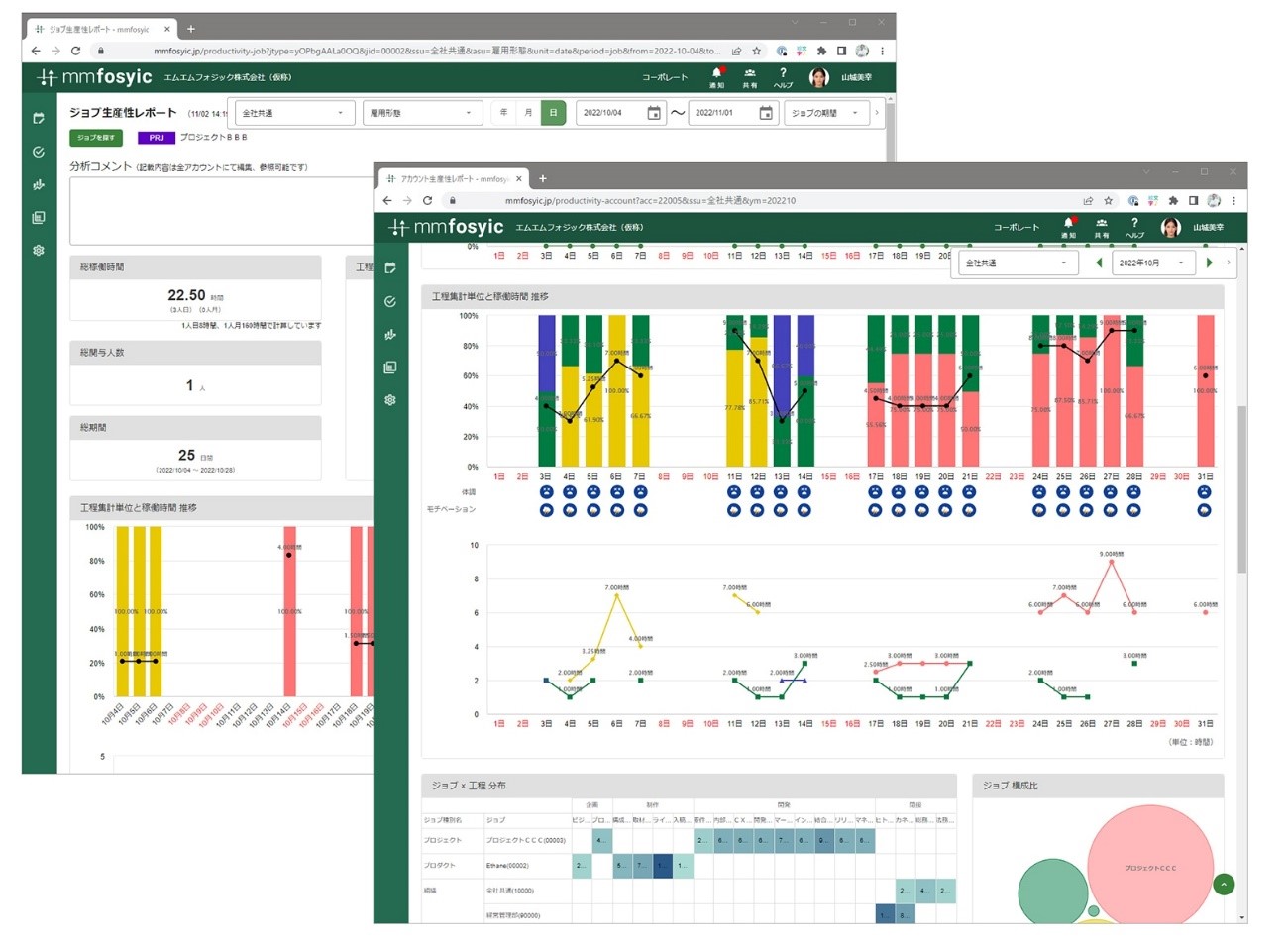Open the calendar sidebar icon in the back window
The height and width of the screenshot is (946, 1287).
[x=39, y=118]
